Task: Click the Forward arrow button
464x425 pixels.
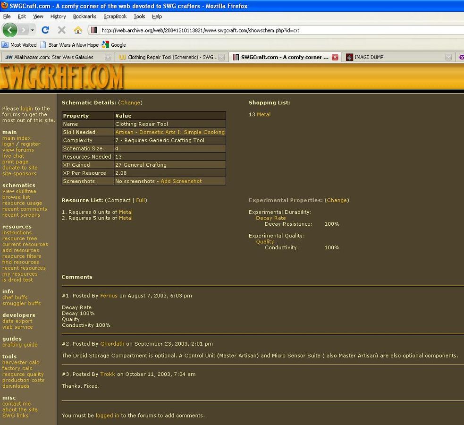Action: [x=23, y=30]
